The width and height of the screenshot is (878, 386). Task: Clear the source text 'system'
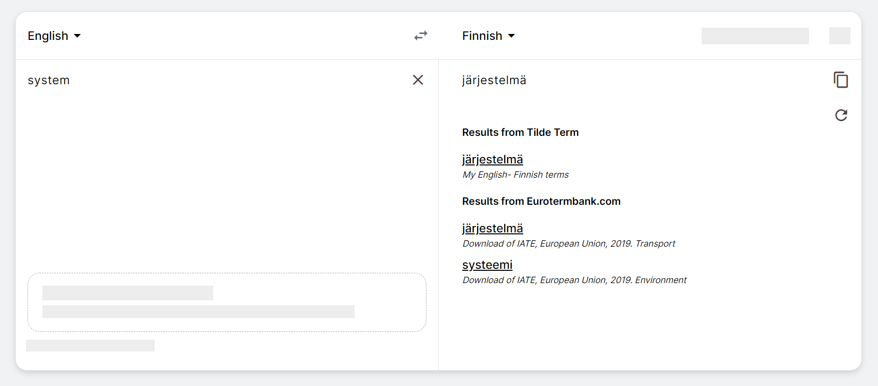(418, 80)
